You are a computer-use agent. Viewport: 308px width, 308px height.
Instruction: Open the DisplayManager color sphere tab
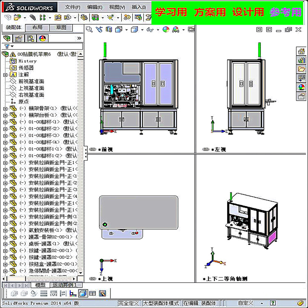pos(42,38)
